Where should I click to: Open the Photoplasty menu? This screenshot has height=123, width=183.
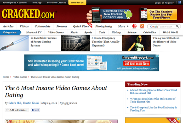click(104, 26)
